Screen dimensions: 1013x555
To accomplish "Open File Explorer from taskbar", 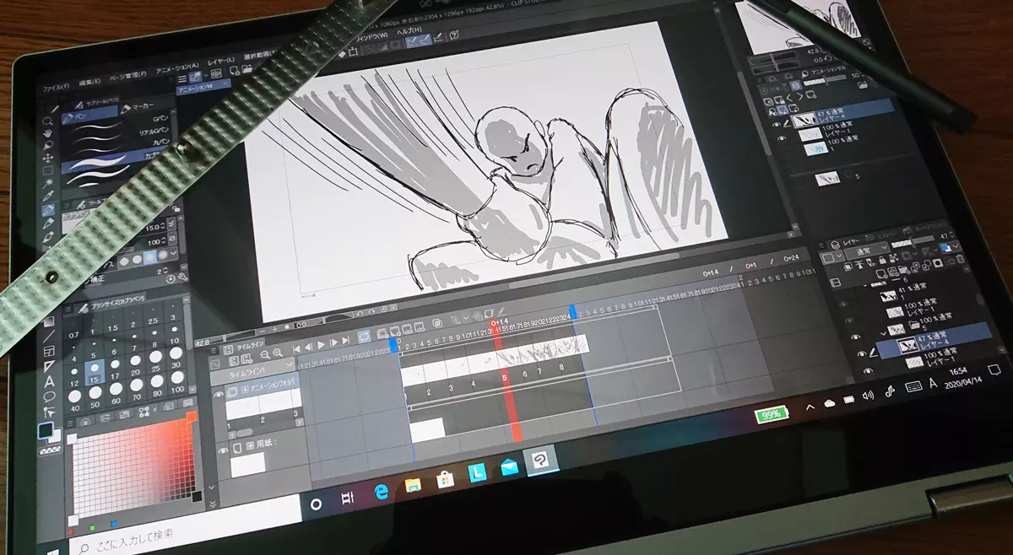I will (x=414, y=485).
